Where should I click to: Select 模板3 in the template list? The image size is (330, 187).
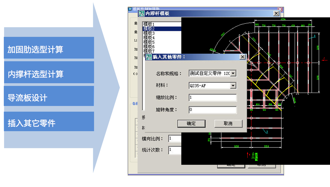coord(149,33)
